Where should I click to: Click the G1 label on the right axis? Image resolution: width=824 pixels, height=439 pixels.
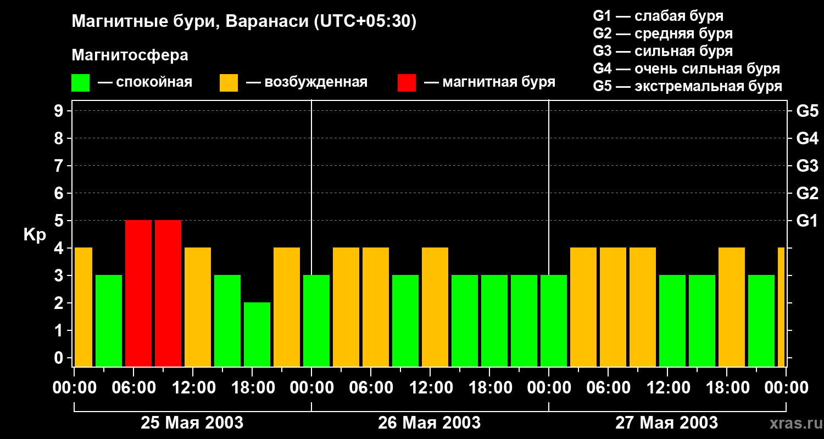[x=807, y=221]
